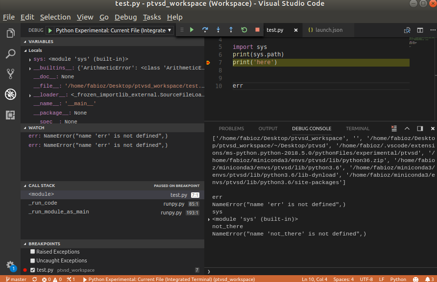Switch to the launch.json tab

328,29
